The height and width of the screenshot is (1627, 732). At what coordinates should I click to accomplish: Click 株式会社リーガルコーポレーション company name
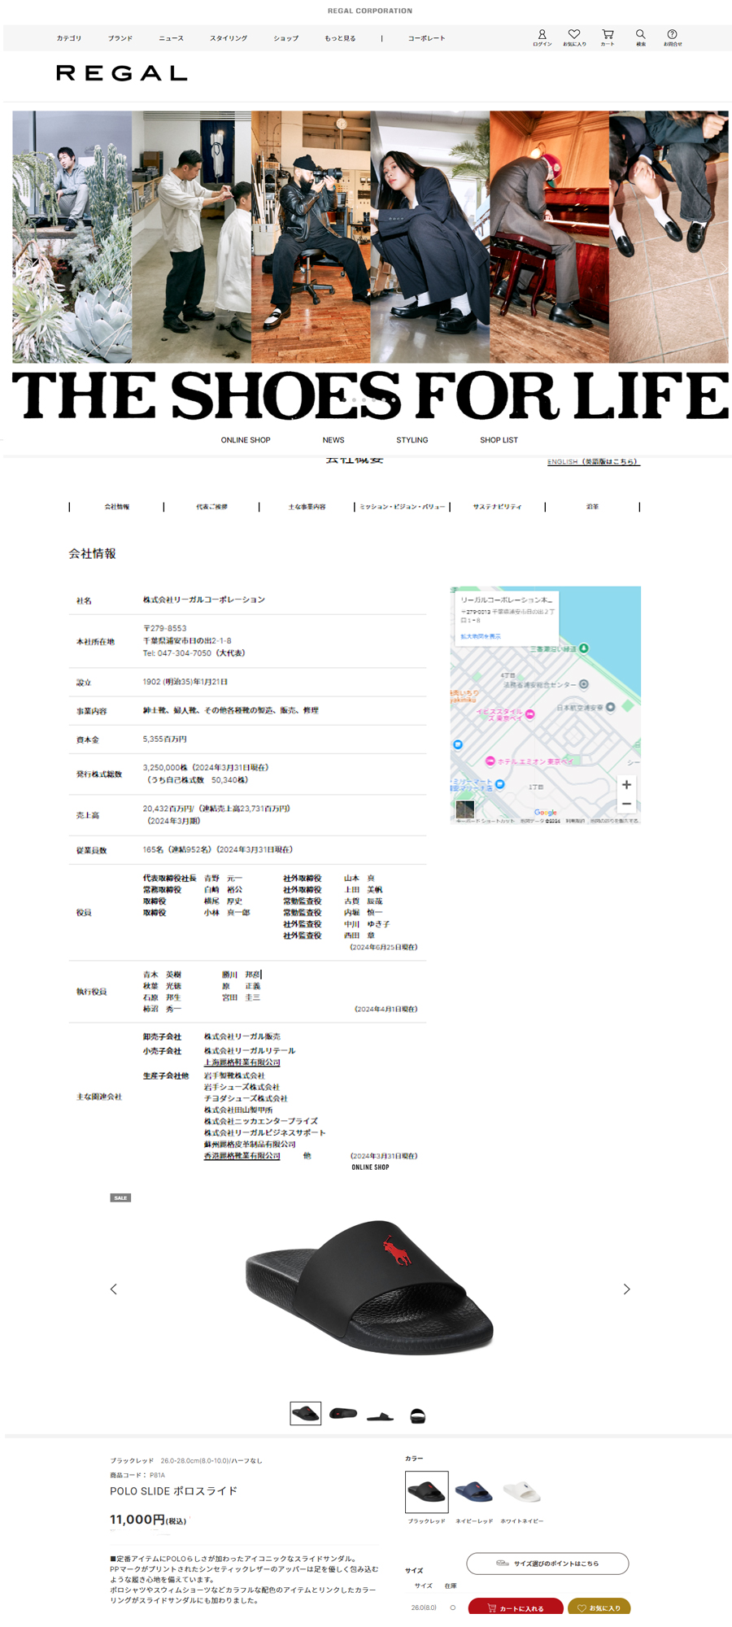(204, 600)
